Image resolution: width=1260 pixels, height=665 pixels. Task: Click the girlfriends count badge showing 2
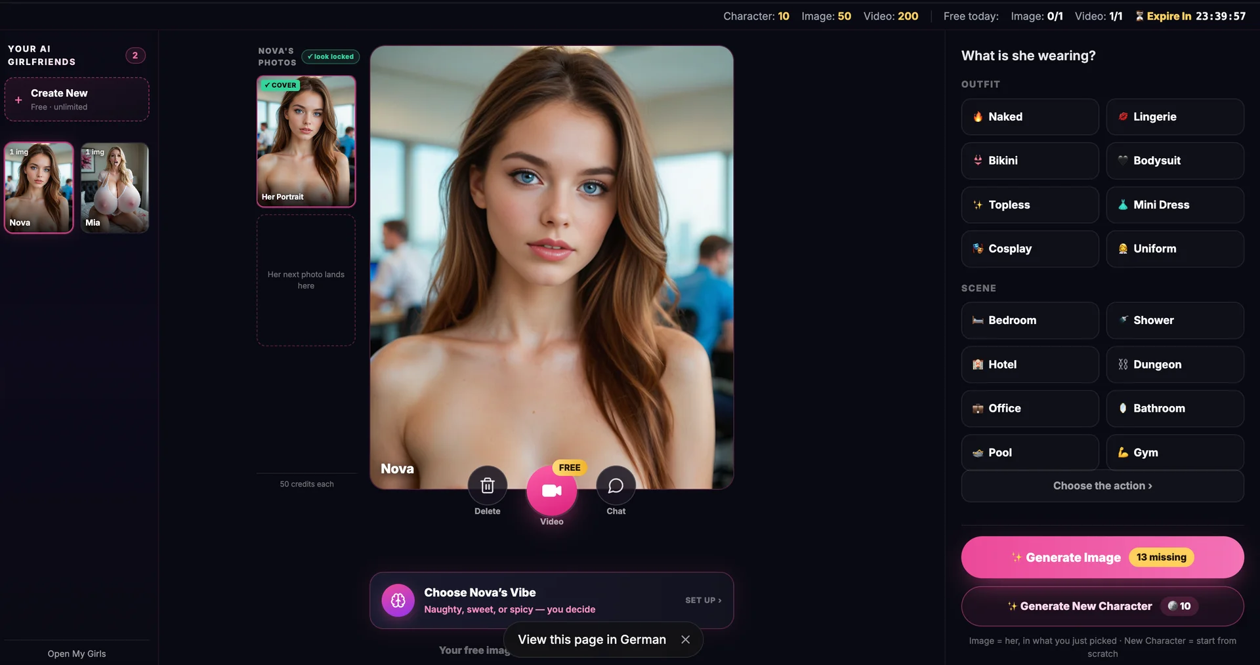[x=135, y=55]
